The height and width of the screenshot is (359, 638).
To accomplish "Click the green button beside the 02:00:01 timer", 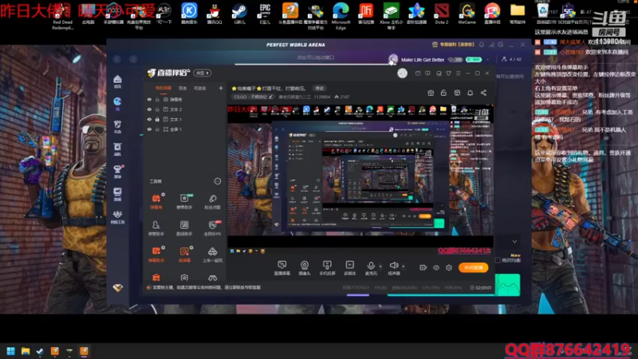I will (x=507, y=285).
